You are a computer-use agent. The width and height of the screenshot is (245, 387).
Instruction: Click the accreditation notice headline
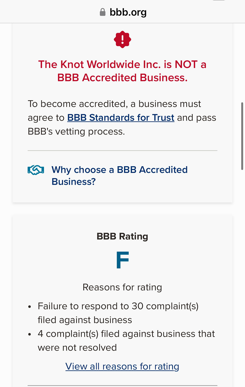point(122,71)
